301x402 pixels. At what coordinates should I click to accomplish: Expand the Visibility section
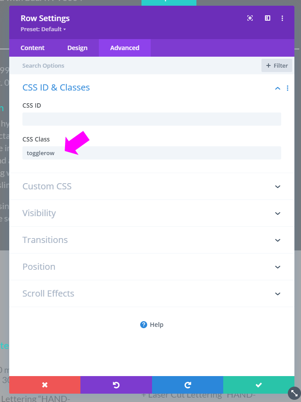pyautogui.click(x=152, y=213)
